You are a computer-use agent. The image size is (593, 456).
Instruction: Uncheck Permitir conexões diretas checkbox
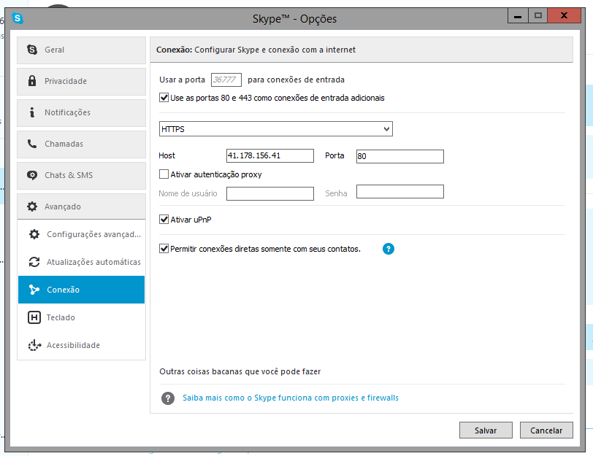coord(164,249)
